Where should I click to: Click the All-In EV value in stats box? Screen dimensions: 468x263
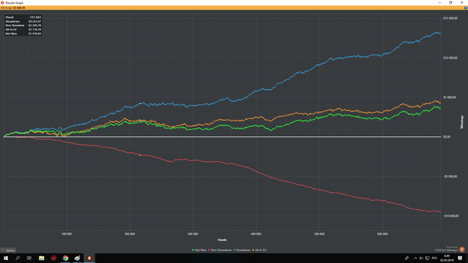(x=35, y=29)
